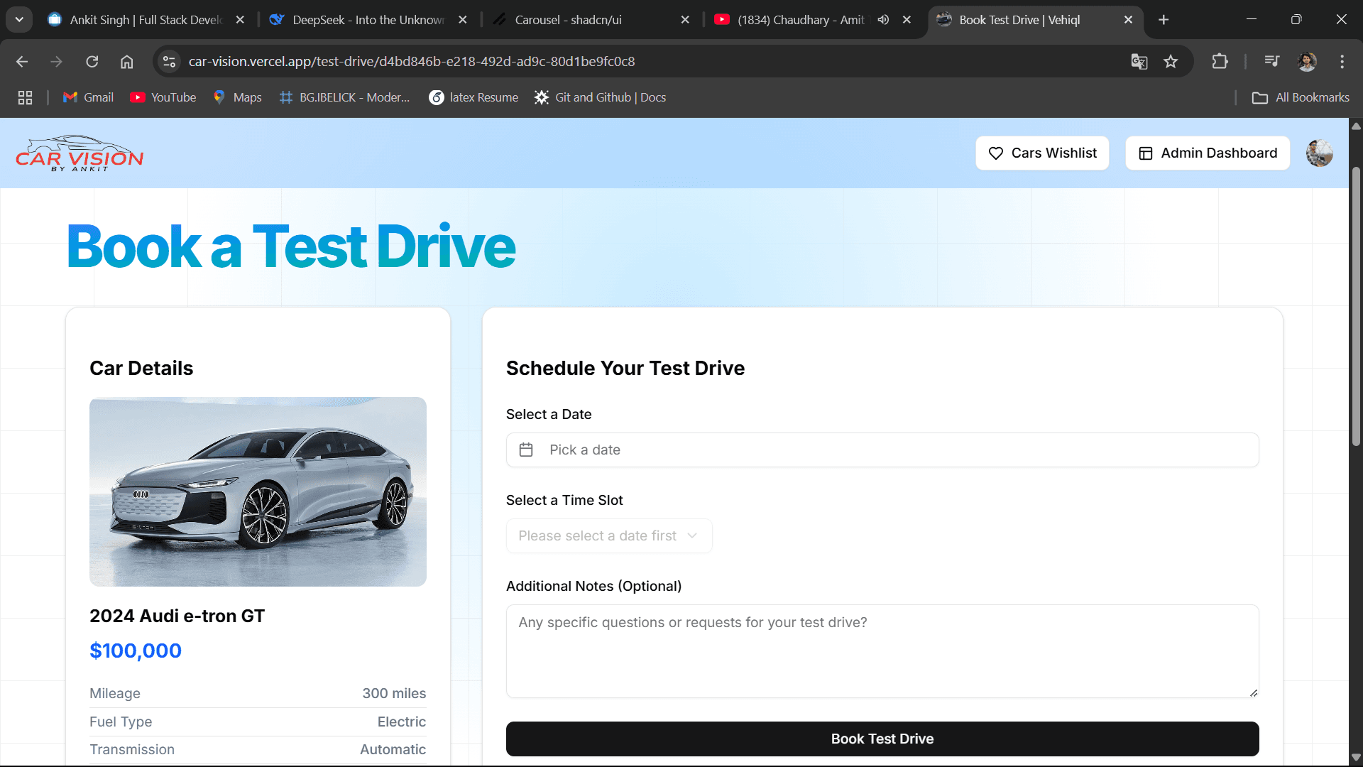Open the apps grid in bookmarks bar
Screen dimensions: 1363x767
click(25, 97)
